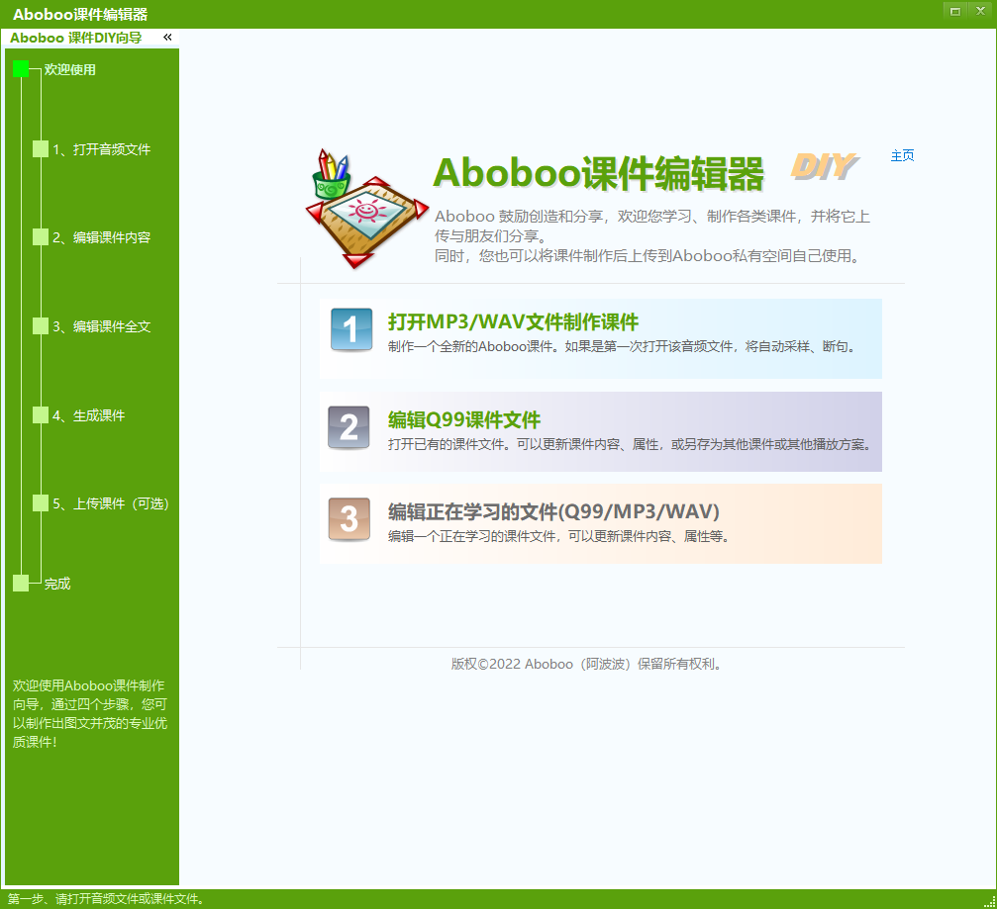Click the orange number 3 icon

tap(349, 519)
